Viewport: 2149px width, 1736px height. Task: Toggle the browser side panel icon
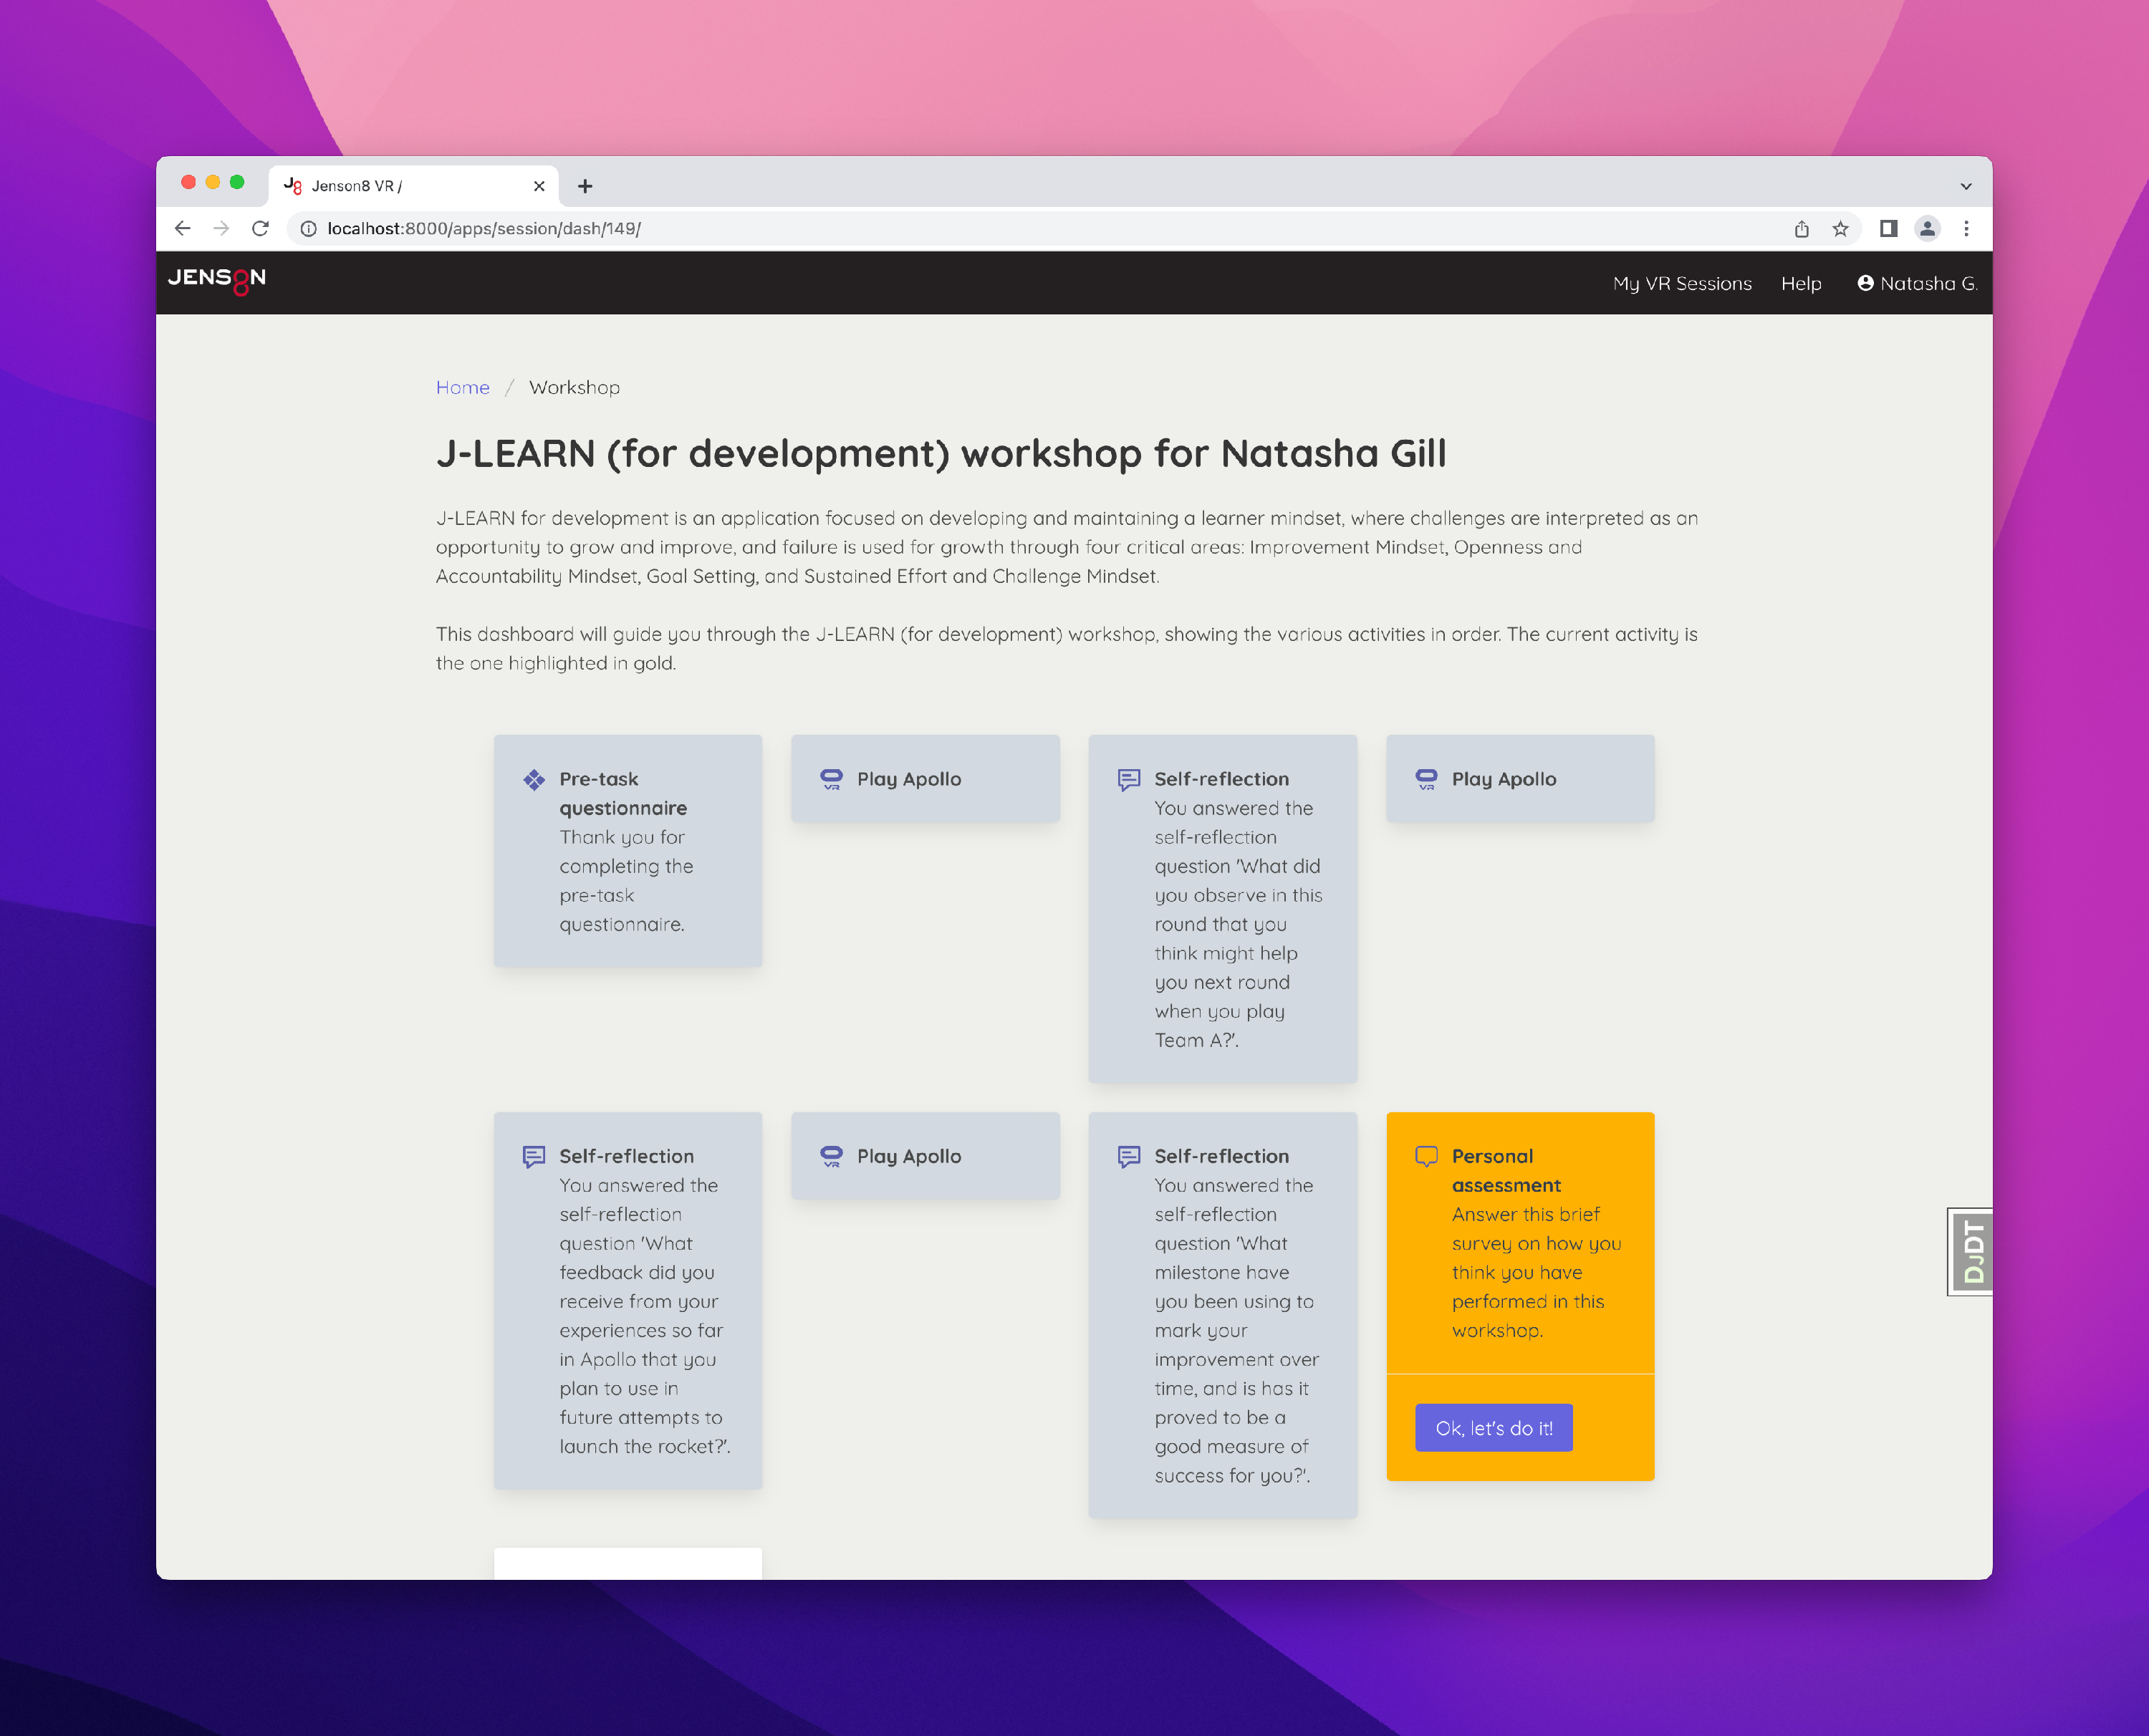(x=1888, y=229)
